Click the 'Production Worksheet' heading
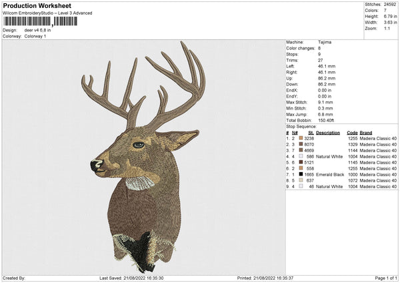The height and width of the screenshot is (283, 400). point(37,5)
